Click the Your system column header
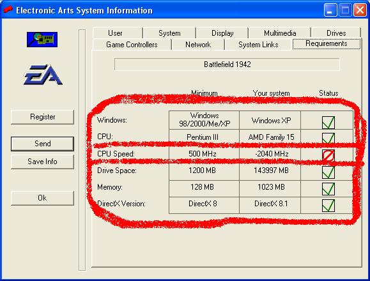370x281 pixels. 271,93
